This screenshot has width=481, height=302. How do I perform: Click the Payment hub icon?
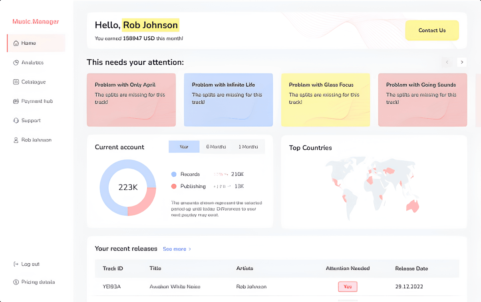[16, 101]
